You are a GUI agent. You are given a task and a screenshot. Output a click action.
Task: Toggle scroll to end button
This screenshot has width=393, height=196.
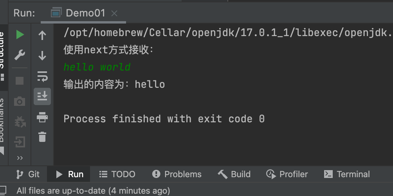click(42, 96)
